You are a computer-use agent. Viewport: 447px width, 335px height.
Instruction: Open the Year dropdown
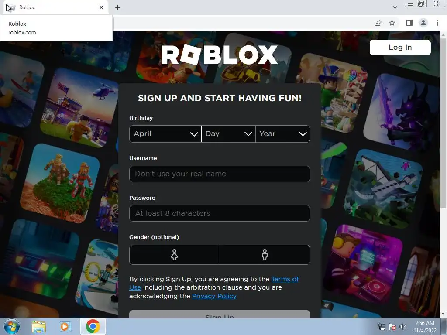[283, 133]
